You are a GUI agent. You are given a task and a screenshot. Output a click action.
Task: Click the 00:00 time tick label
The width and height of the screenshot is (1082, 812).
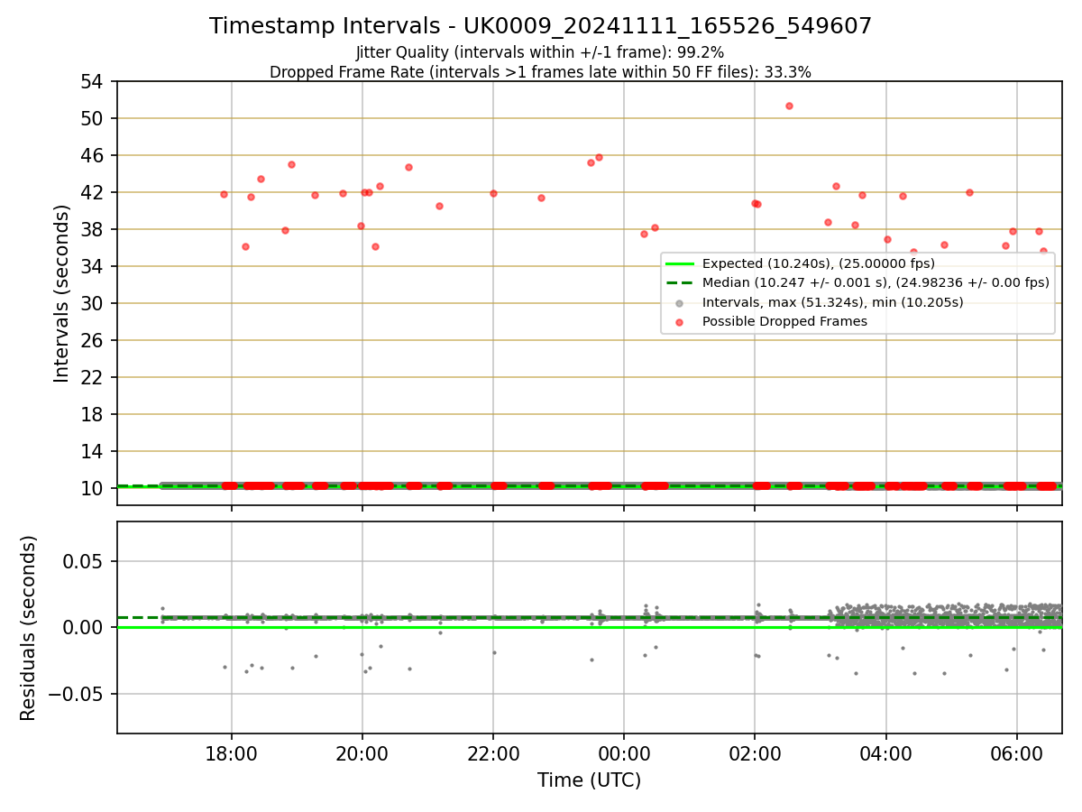(624, 753)
